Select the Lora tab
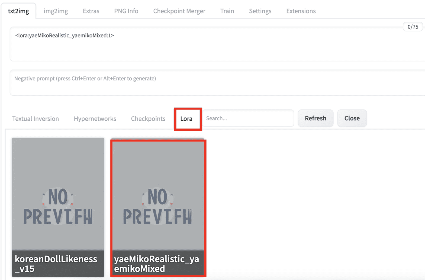The height and width of the screenshot is (280, 425). (x=186, y=119)
